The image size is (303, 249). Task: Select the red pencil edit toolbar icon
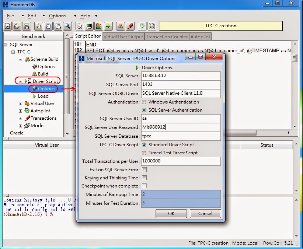pyautogui.click(x=130, y=26)
